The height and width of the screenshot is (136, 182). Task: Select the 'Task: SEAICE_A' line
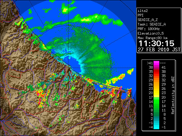click(x=152, y=24)
